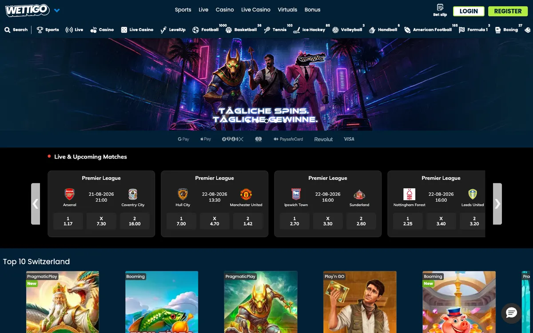Select the Casino cherries icon
The height and width of the screenshot is (333, 533).
(x=93, y=30)
